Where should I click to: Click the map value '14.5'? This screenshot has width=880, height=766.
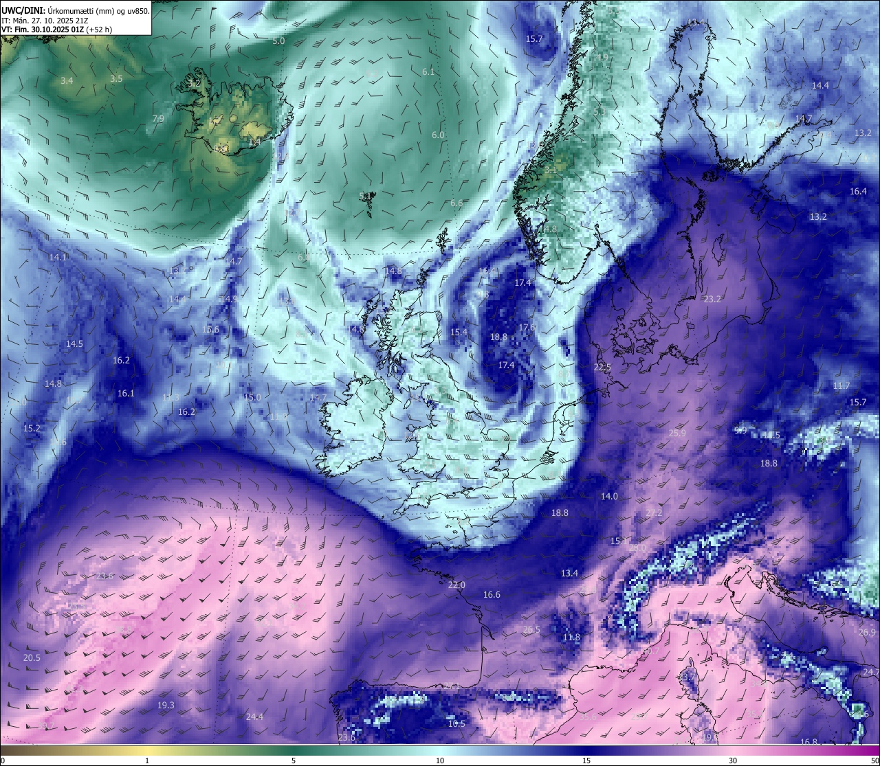(x=74, y=344)
